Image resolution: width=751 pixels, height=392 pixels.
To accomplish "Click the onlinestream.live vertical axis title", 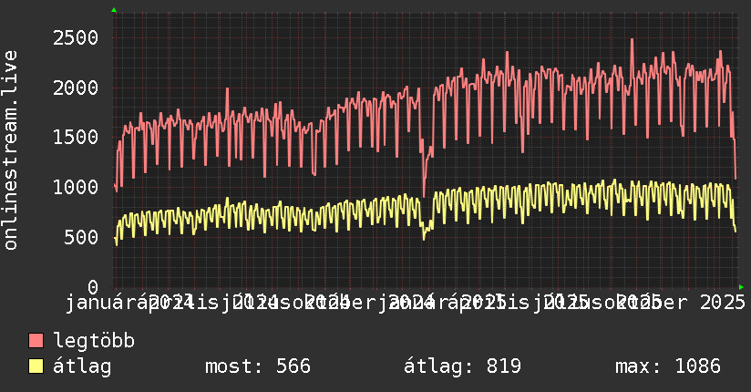I will point(11,150).
